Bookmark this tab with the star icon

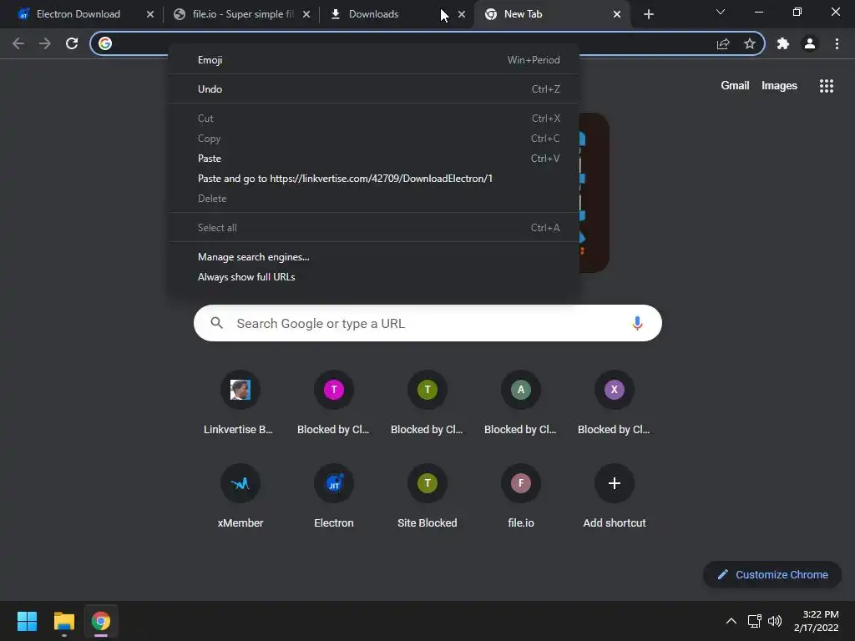coord(750,43)
